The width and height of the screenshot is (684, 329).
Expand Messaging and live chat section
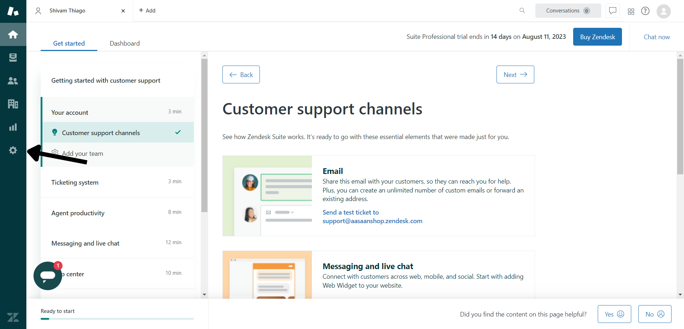(x=117, y=243)
